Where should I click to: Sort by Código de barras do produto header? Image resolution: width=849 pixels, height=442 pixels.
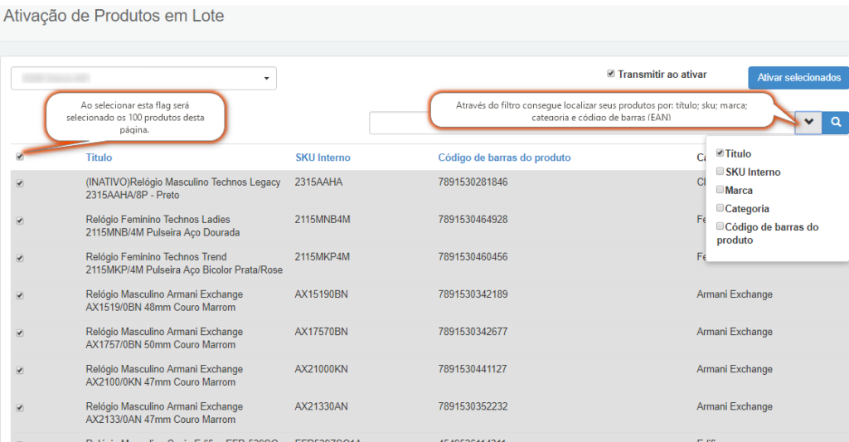pyautogui.click(x=504, y=158)
